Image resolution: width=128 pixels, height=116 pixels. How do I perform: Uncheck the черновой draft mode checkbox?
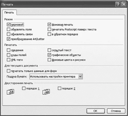click(x=8, y=25)
